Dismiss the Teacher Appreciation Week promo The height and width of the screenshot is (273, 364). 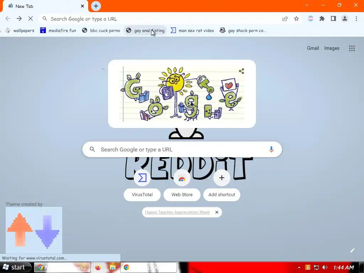pyautogui.click(x=216, y=212)
